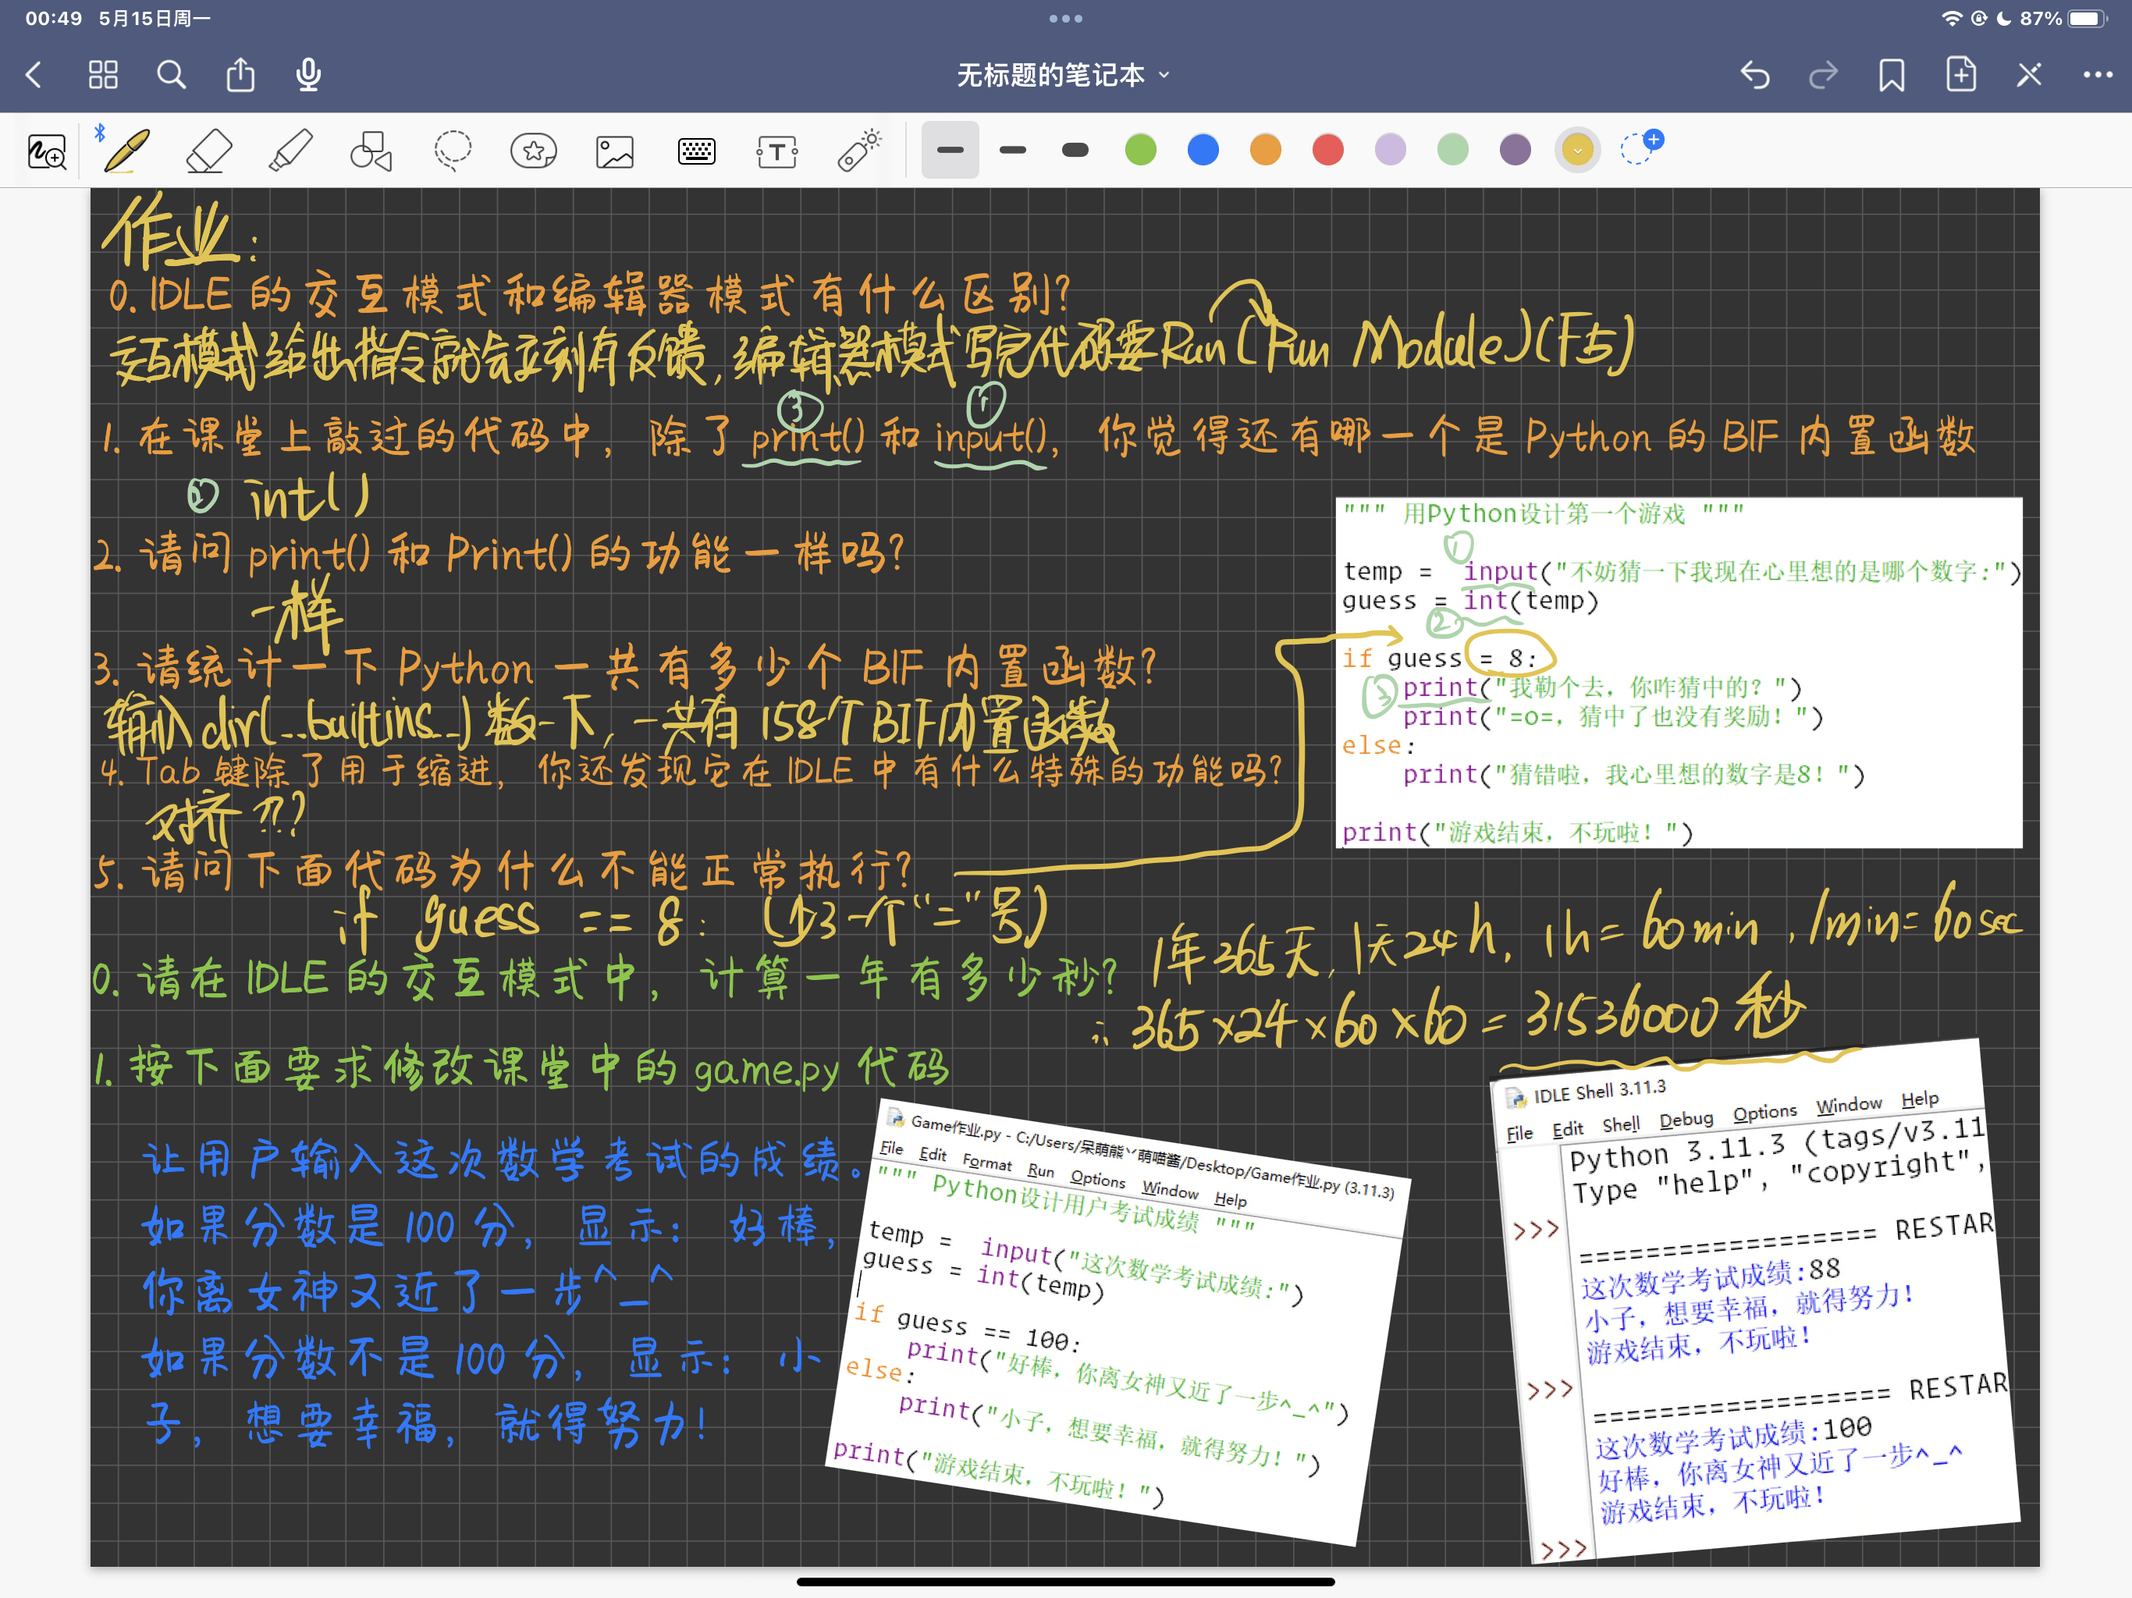Image resolution: width=2132 pixels, height=1598 pixels.
Task: Redo the last undone stroke
Action: pyautogui.click(x=1823, y=74)
